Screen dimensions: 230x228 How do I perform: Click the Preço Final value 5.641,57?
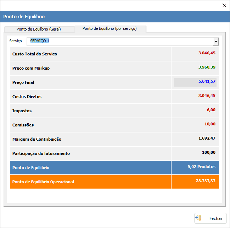point(207,81)
